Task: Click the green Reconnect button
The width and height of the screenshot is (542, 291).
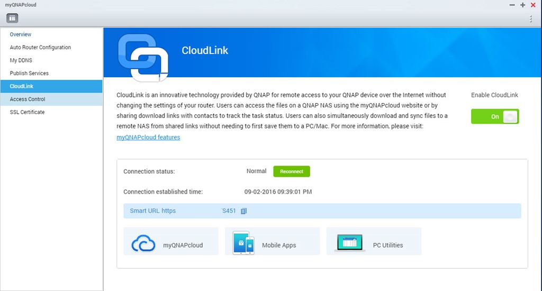Action: pyautogui.click(x=292, y=171)
